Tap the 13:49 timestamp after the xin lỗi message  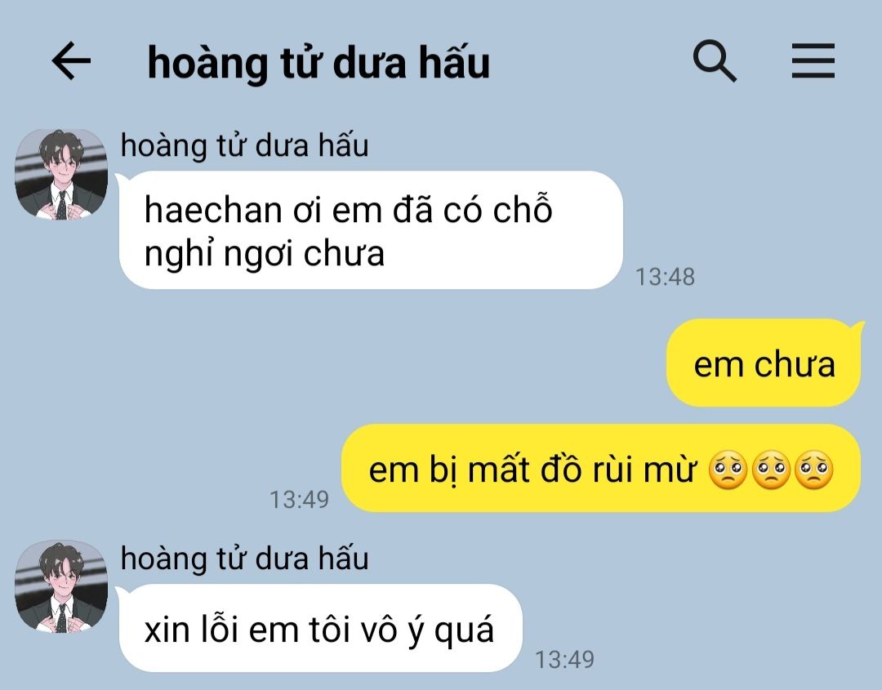point(564,660)
